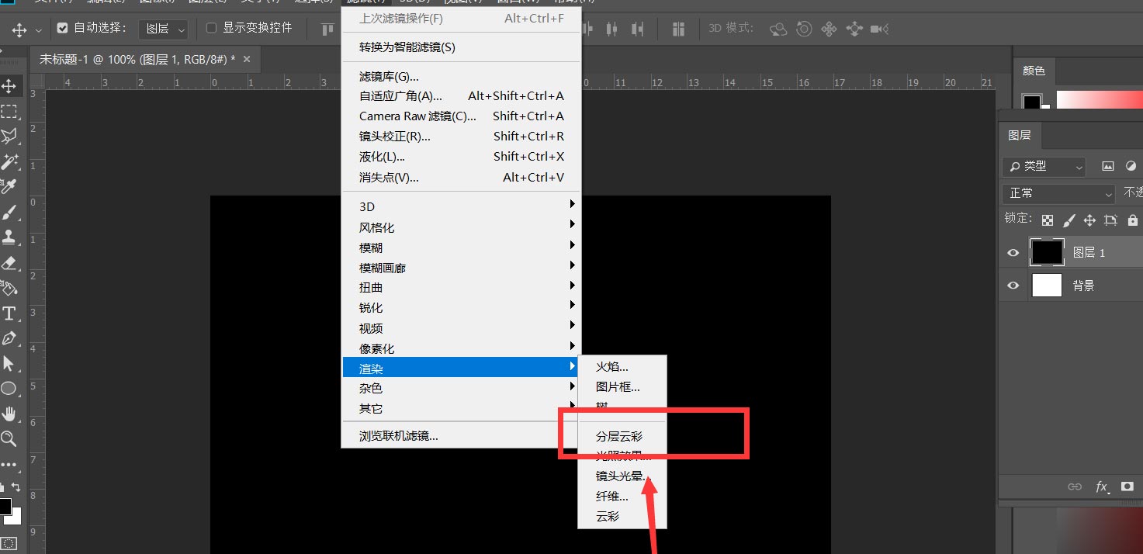Open the Move tool preset picker arrow
Image resolution: width=1143 pixels, height=554 pixels.
(x=38, y=30)
